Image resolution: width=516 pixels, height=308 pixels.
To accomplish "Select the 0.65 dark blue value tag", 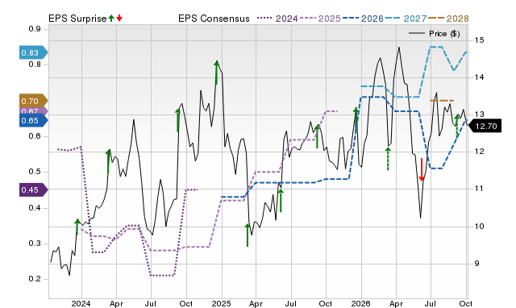I will pos(34,120).
